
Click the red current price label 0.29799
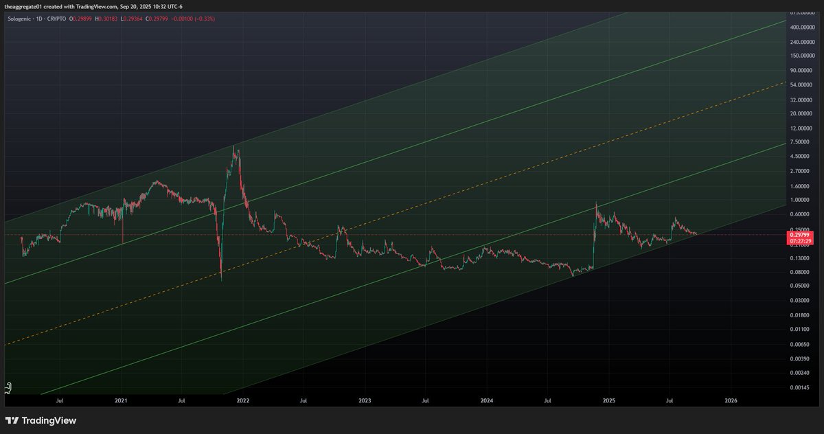coord(801,236)
